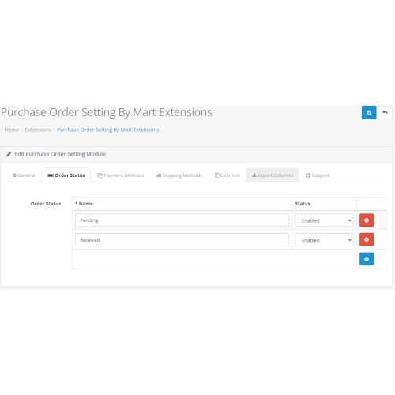Image resolution: width=395 pixels, height=395 pixels.
Task: Click the back arrow icon button
Action: click(x=385, y=113)
